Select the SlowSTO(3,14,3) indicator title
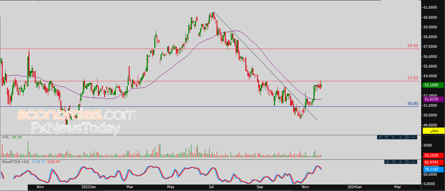This screenshot has height=191, width=445. click(x=16, y=162)
